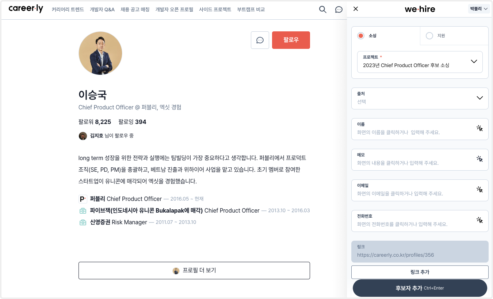Select the 소싱 radio option
Viewport: 493px width, 299px height.
[361, 36]
